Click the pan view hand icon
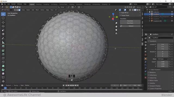The height and width of the screenshot is (97, 174). point(116,26)
